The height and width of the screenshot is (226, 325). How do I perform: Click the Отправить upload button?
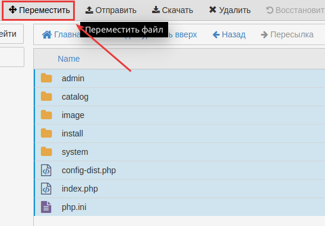click(x=111, y=10)
